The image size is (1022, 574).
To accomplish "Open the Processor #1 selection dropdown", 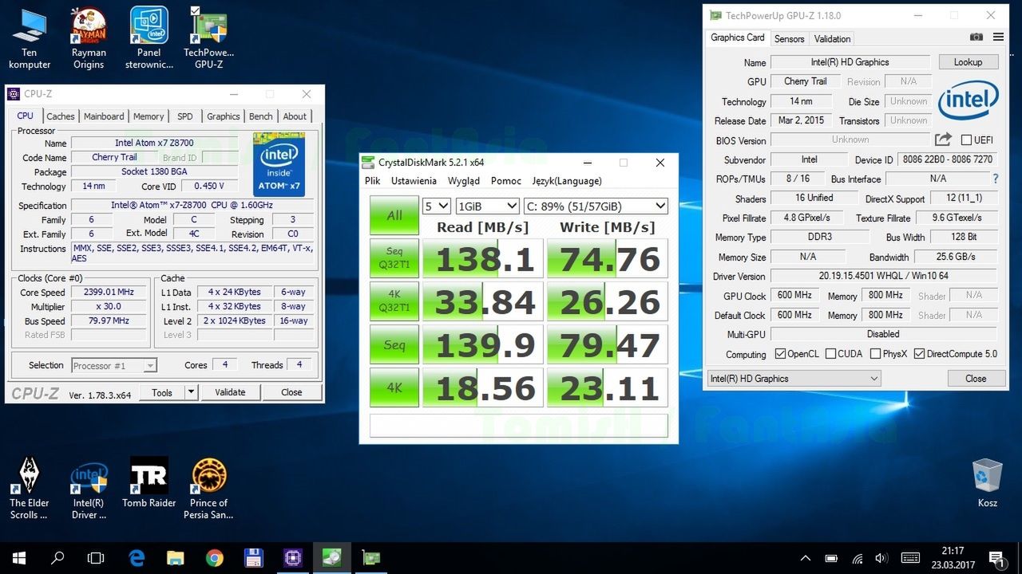I will tap(114, 366).
